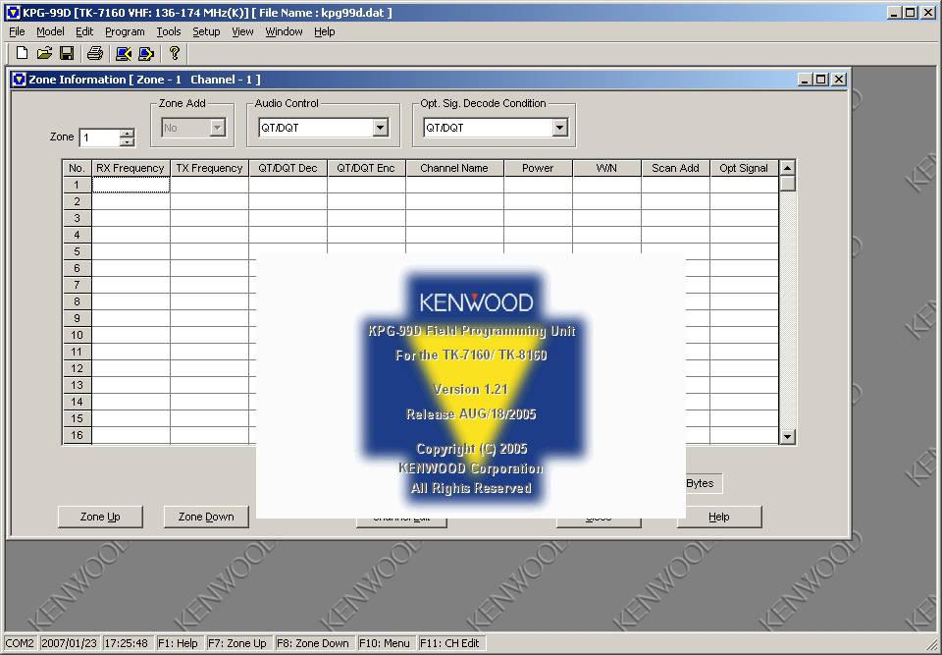
Task: Click the 2007/01/23 date in status bar
Action: (x=69, y=643)
